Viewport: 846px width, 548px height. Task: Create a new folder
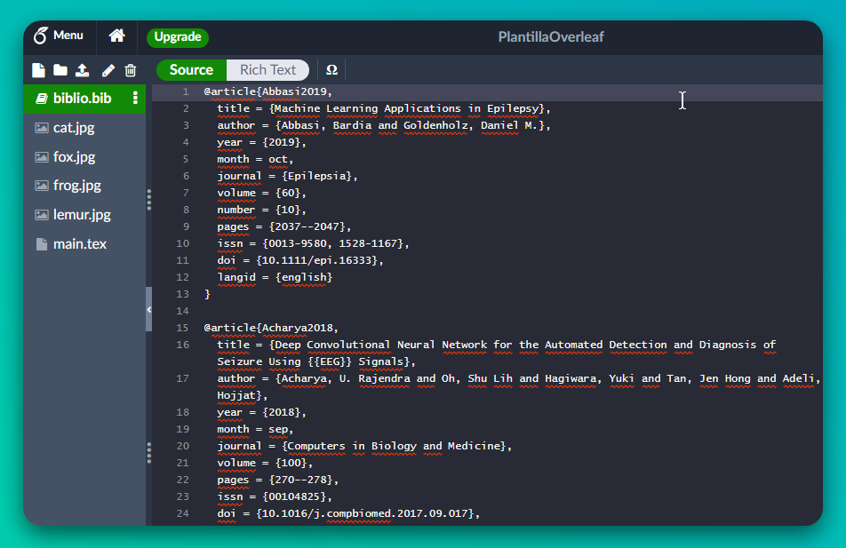click(60, 70)
